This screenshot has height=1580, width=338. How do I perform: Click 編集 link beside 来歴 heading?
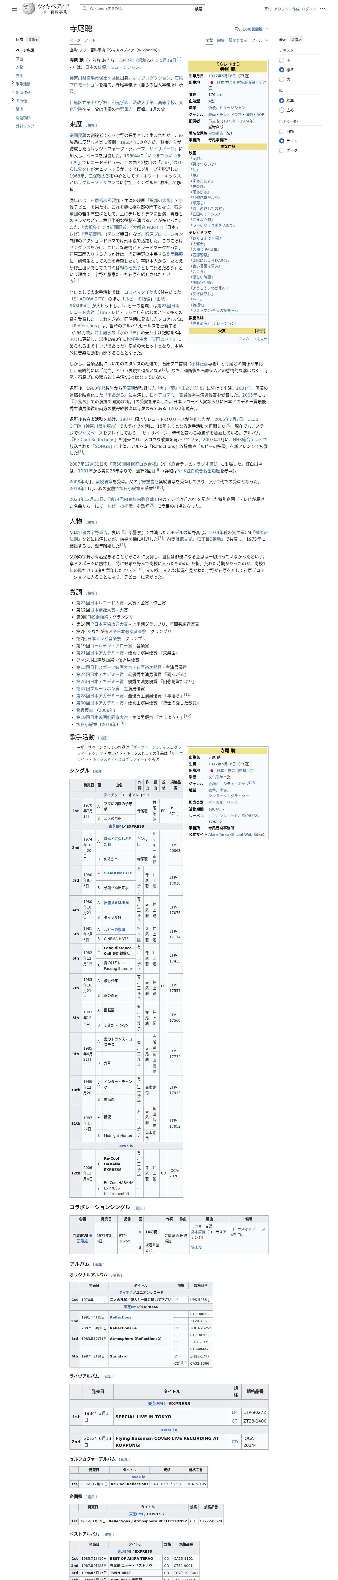[x=91, y=125]
